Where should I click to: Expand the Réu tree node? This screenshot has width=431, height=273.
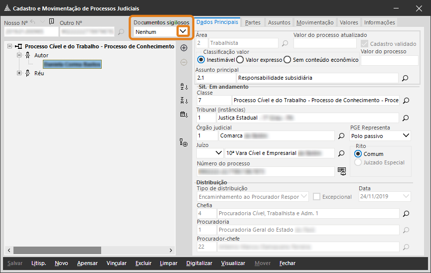coord(19,73)
